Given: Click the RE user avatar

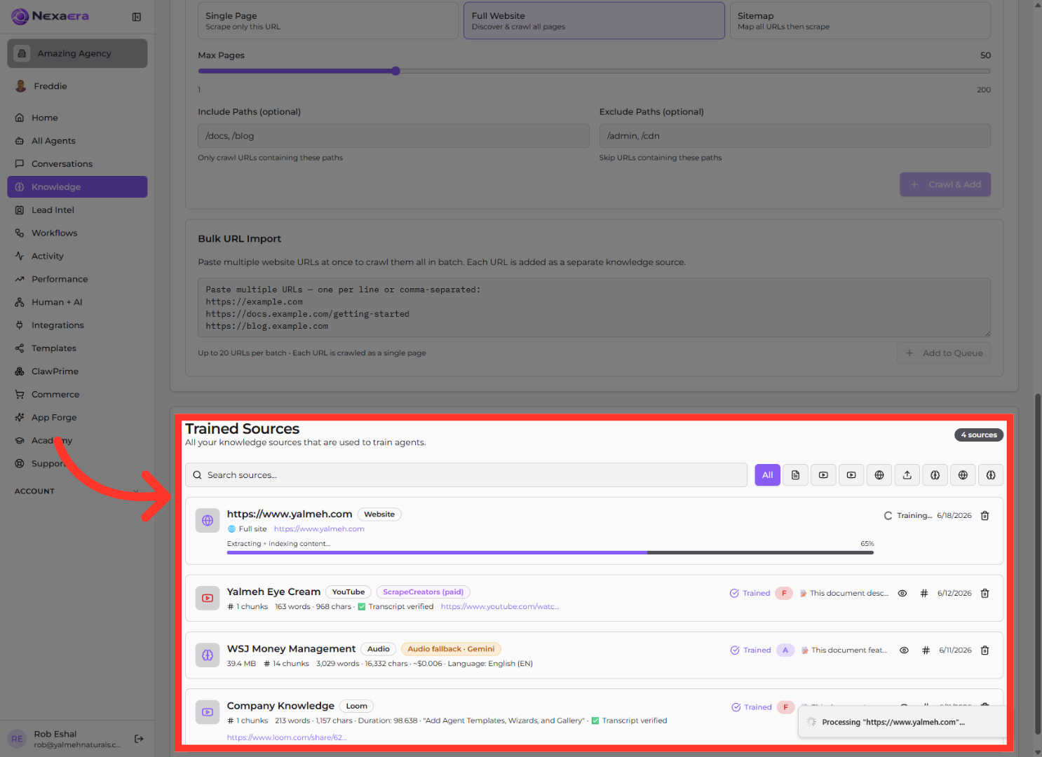Looking at the screenshot, I should tap(18, 739).
